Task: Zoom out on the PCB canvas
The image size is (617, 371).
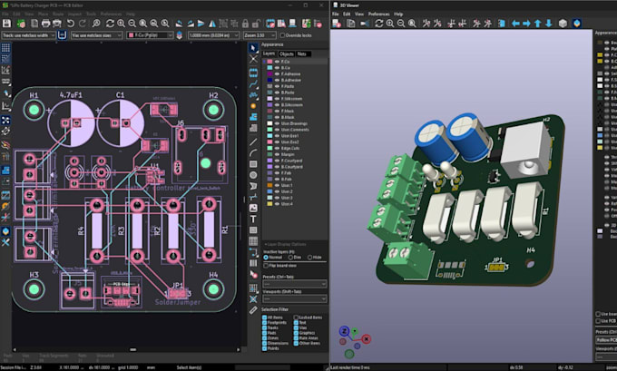Action: click(x=132, y=24)
